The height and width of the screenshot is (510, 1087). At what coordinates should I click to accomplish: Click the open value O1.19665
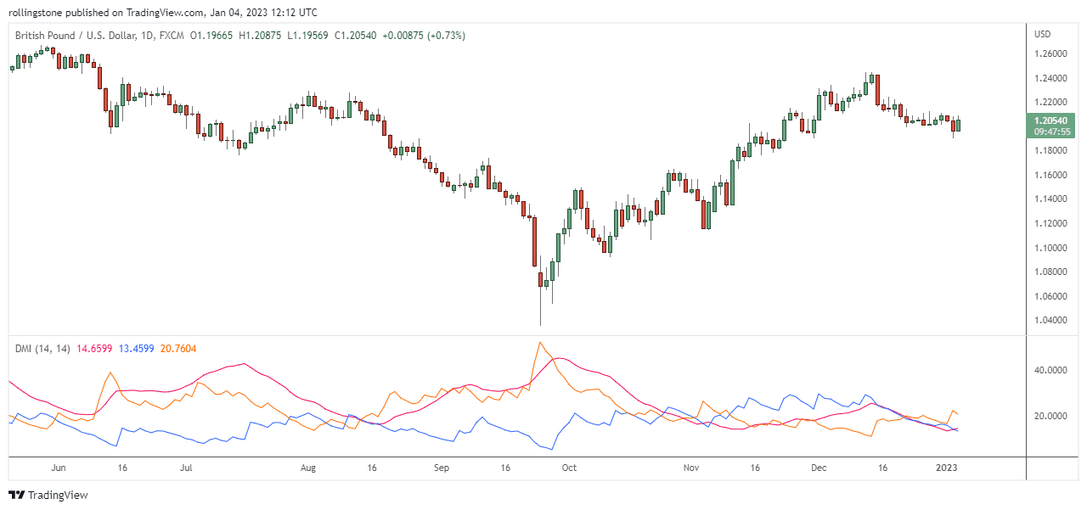[x=212, y=36]
